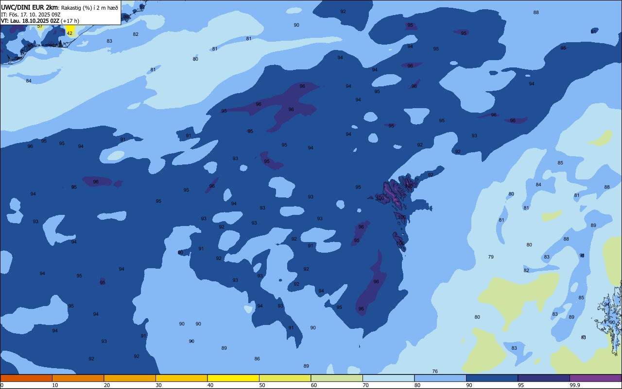Click the '10' legend scale label
The image size is (622, 389).
coord(55,385)
